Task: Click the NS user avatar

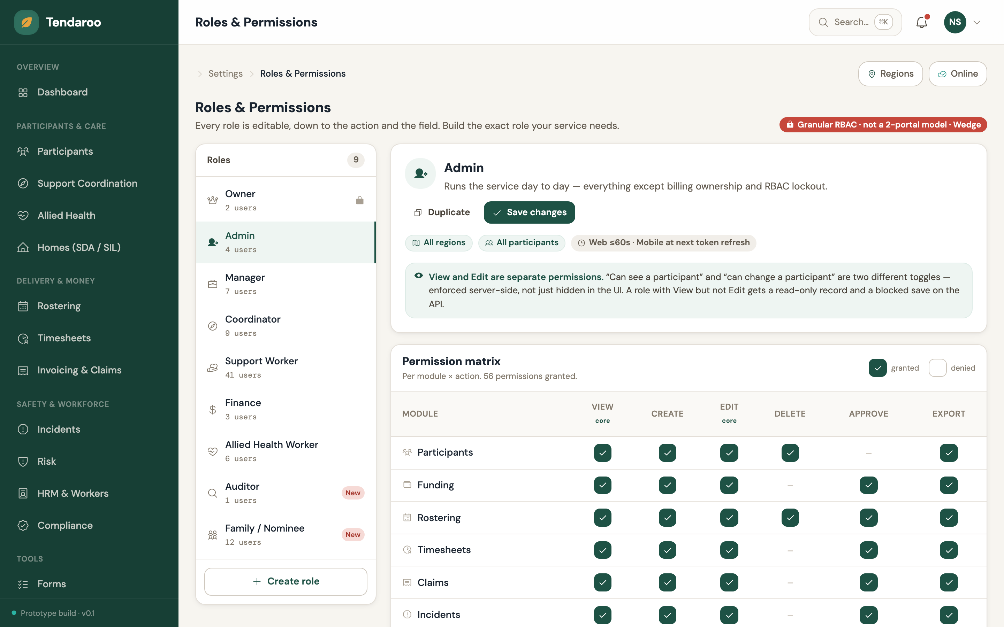Action: coord(954,22)
